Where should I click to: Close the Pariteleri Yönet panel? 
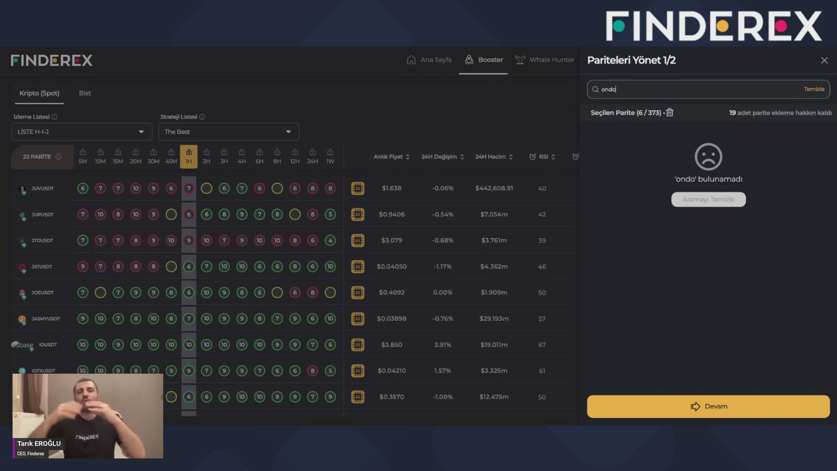pyautogui.click(x=824, y=61)
